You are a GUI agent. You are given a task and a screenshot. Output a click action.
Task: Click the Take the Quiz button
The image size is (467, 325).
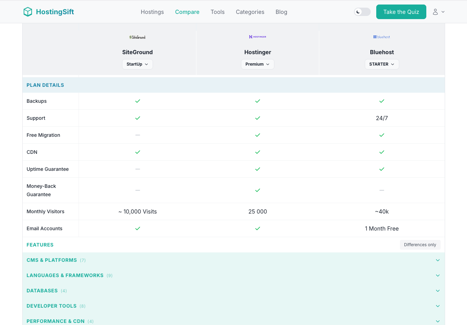point(401,12)
